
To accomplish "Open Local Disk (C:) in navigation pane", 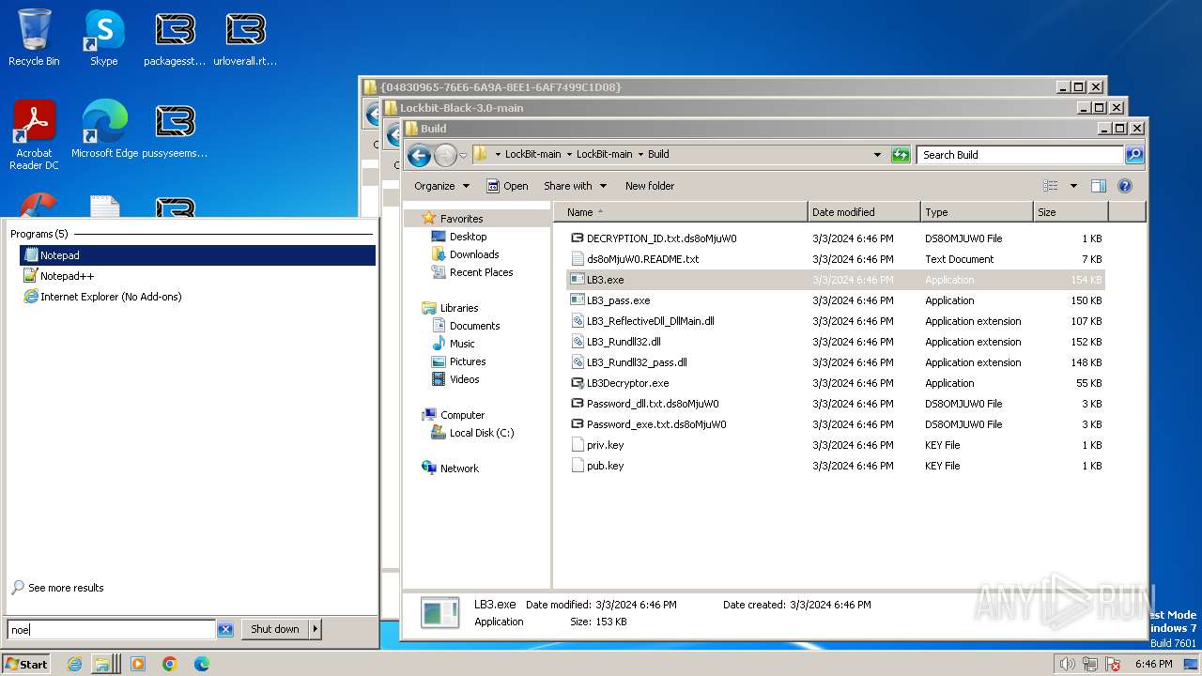I will coord(481,433).
